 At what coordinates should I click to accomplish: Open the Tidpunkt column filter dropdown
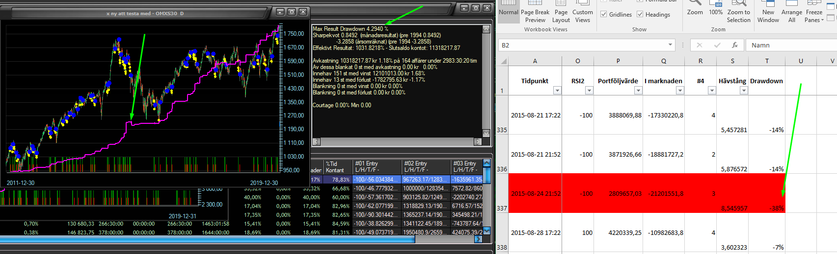557,91
